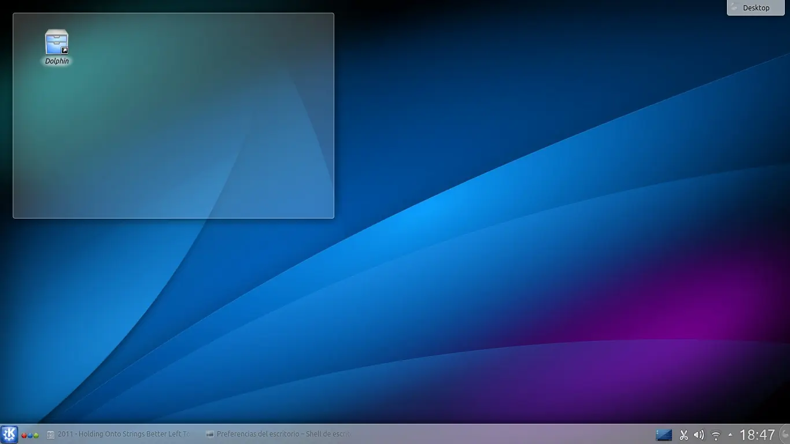The image size is (790, 444).
Task: Expand hidden system tray icons arrow
Action: tap(730, 434)
